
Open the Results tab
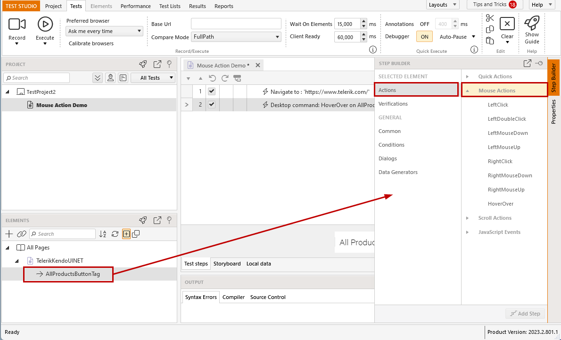click(198, 6)
